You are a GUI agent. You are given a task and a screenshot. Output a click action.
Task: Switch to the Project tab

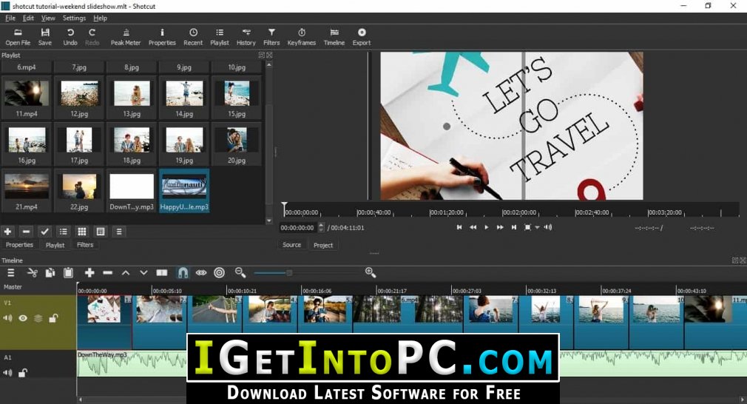coord(323,245)
